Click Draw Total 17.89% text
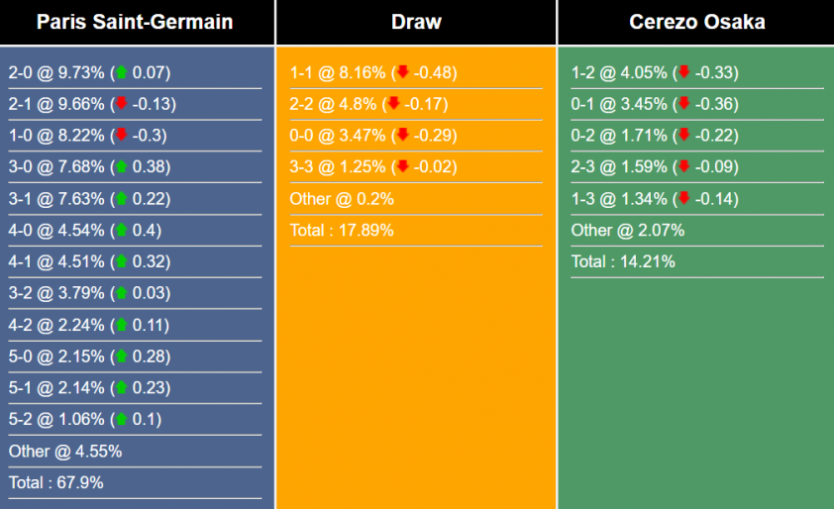 point(342,231)
